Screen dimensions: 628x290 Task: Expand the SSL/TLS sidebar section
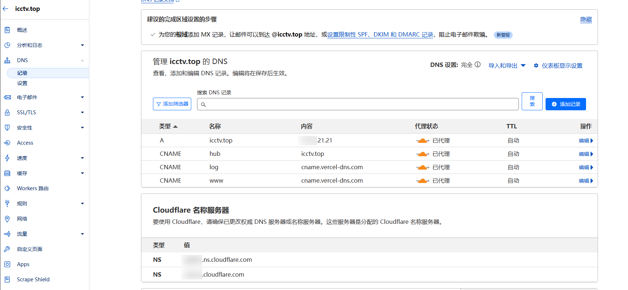click(x=82, y=112)
